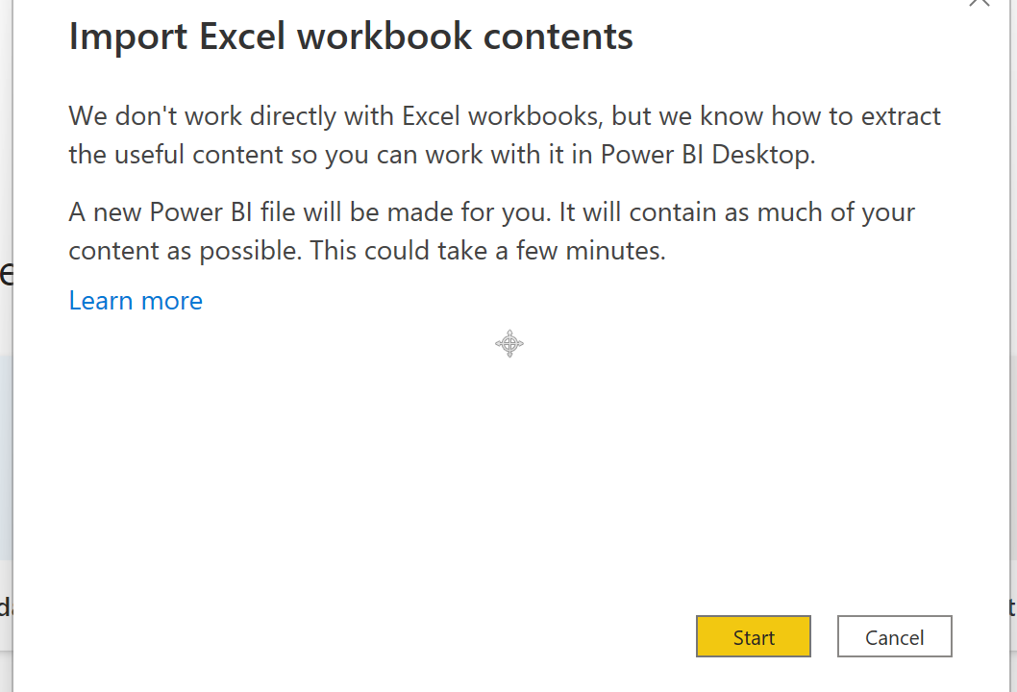This screenshot has height=692, width=1017.
Task: Open the Learn more link
Action: click(136, 301)
